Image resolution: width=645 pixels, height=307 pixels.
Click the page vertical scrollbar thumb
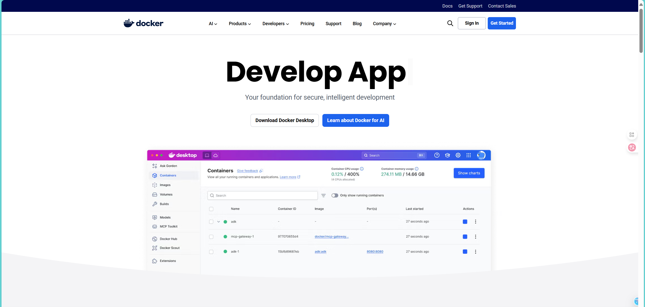(x=641, y=30)
